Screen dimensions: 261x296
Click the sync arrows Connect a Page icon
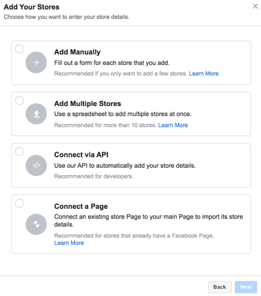coord(37,224)
